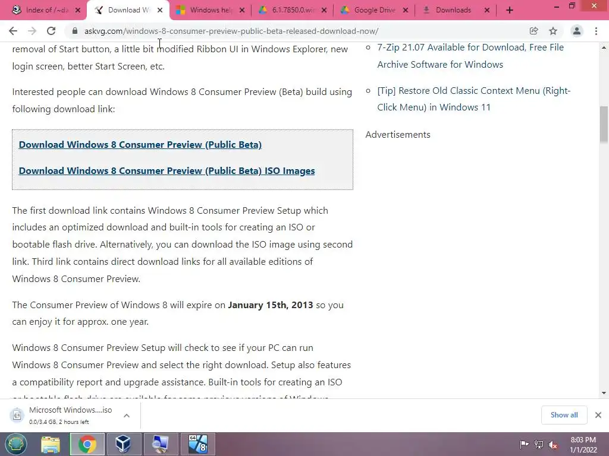Screen dimensions: 609x456
Task: Click the address bar URL
Action: [231, 31]
